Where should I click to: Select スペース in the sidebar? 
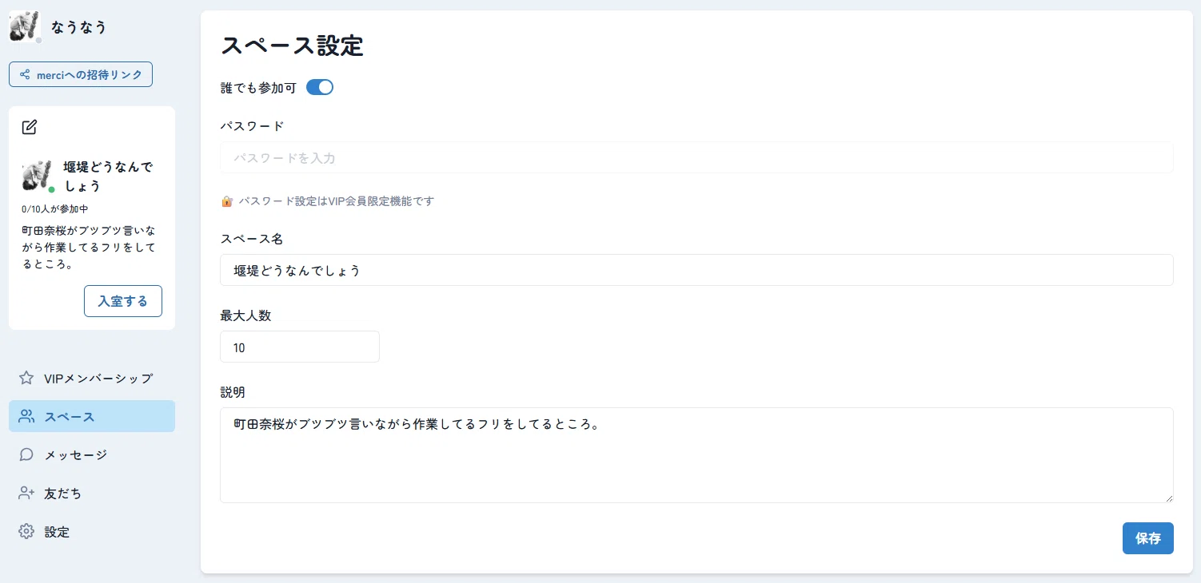tap(92, 416)
